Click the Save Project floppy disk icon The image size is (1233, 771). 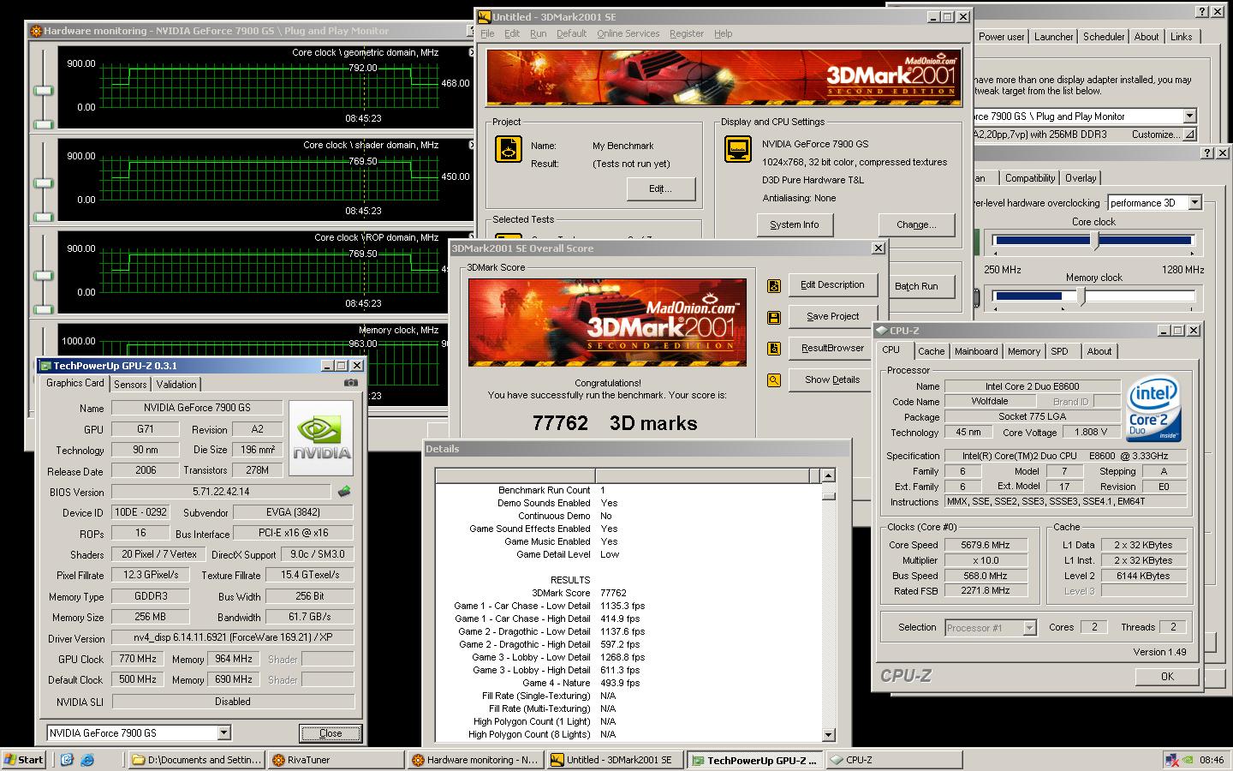[774, 318]
